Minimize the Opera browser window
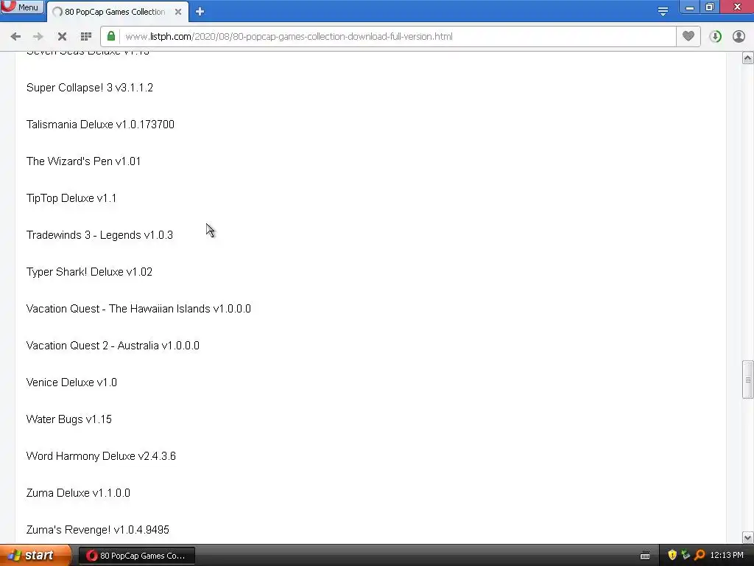The height and width of the screenshot is (566, 754). (x=689, y=7)
